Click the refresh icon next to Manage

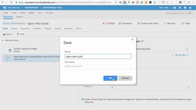click(176, 55)
